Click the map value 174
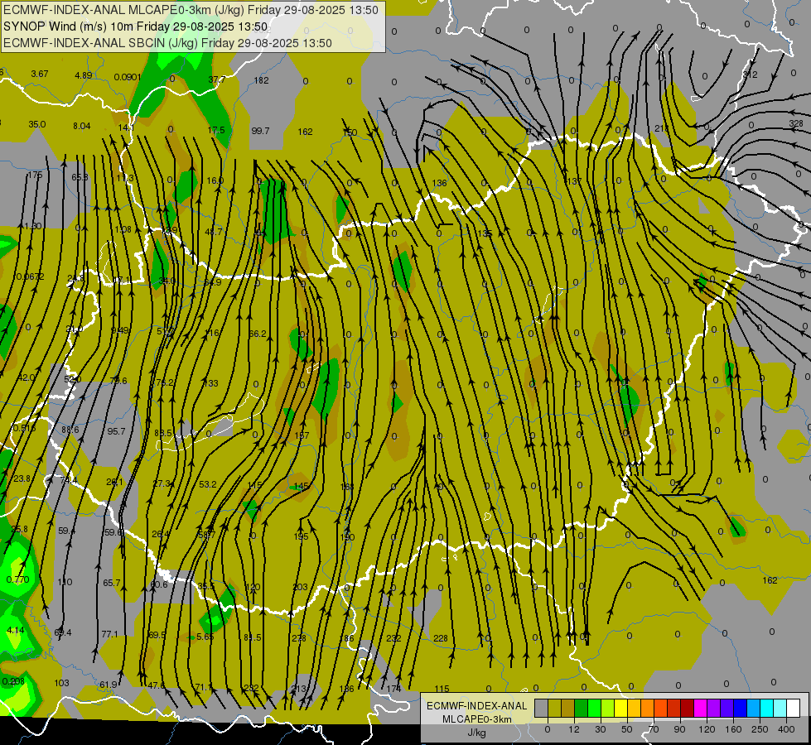Screen dimensions: 811x745 click(x=393, y=688)
